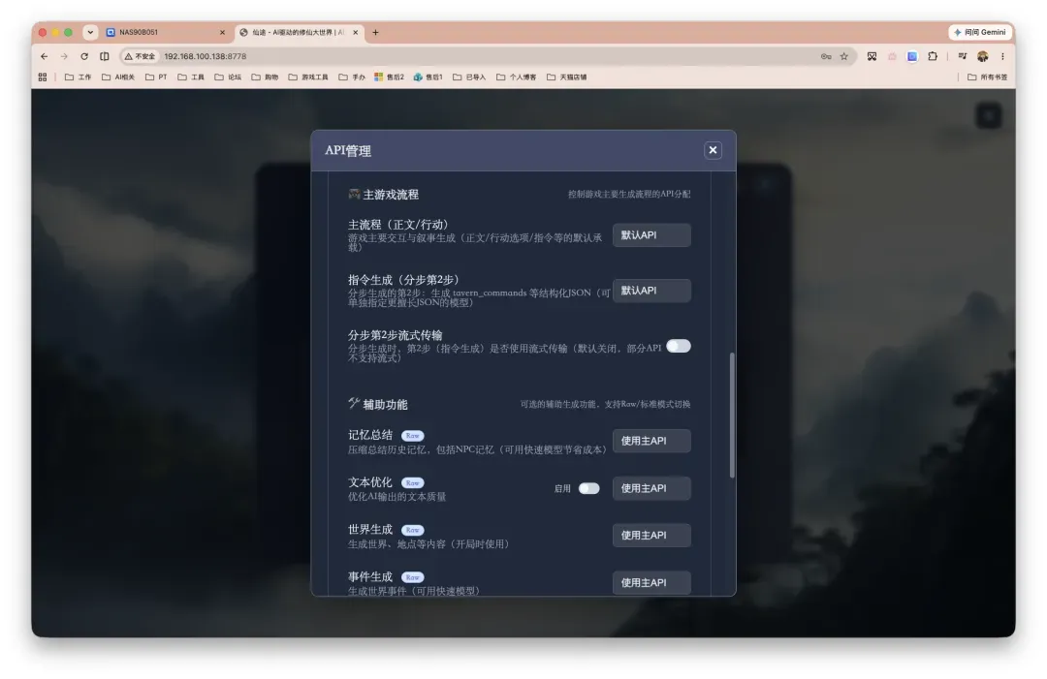Viewport: 1047px width, 679px height.
Task: Open the saved passwords key icon
Action: point(826,57)
